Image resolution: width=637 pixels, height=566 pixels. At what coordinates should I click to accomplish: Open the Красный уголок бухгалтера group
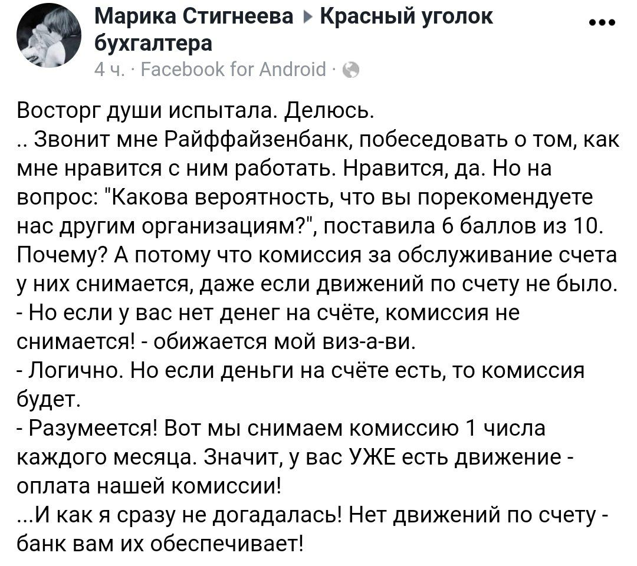click(x=406, y=17)
